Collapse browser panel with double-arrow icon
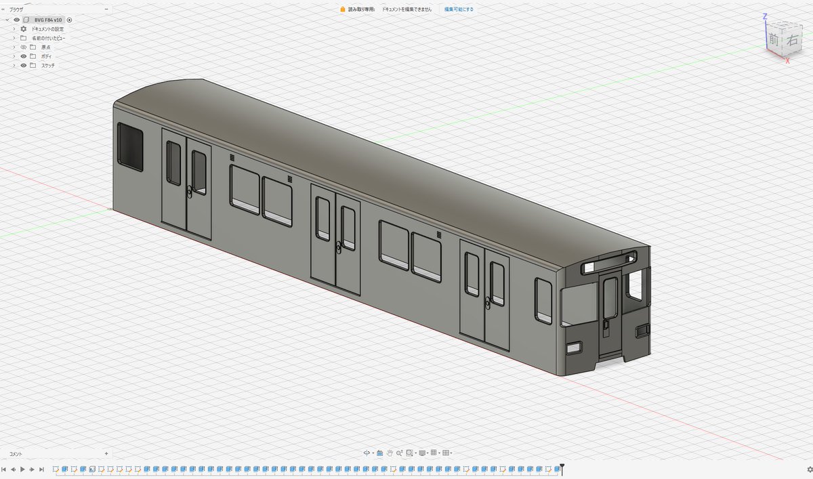Image resolution: width=813 pixels, height=479 pixels. pyautogui.click(x=3, y=10)
